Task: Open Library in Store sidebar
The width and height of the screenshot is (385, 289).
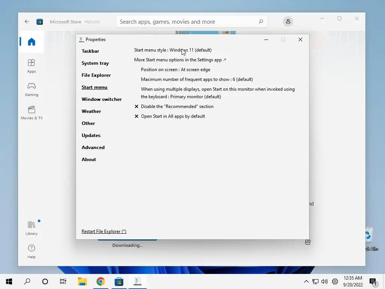Action: 32,228
